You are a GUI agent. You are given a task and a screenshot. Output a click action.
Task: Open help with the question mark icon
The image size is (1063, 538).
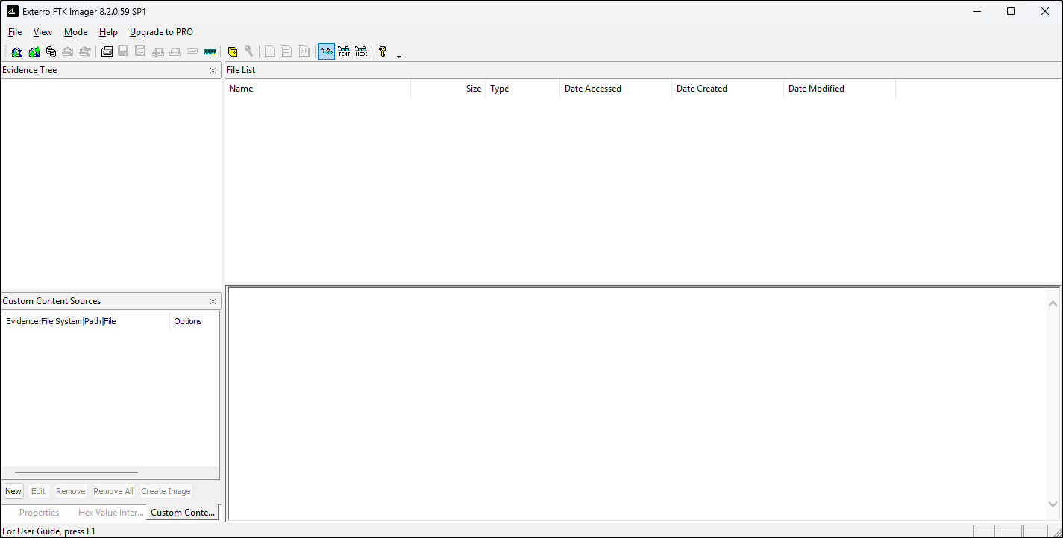383,51
